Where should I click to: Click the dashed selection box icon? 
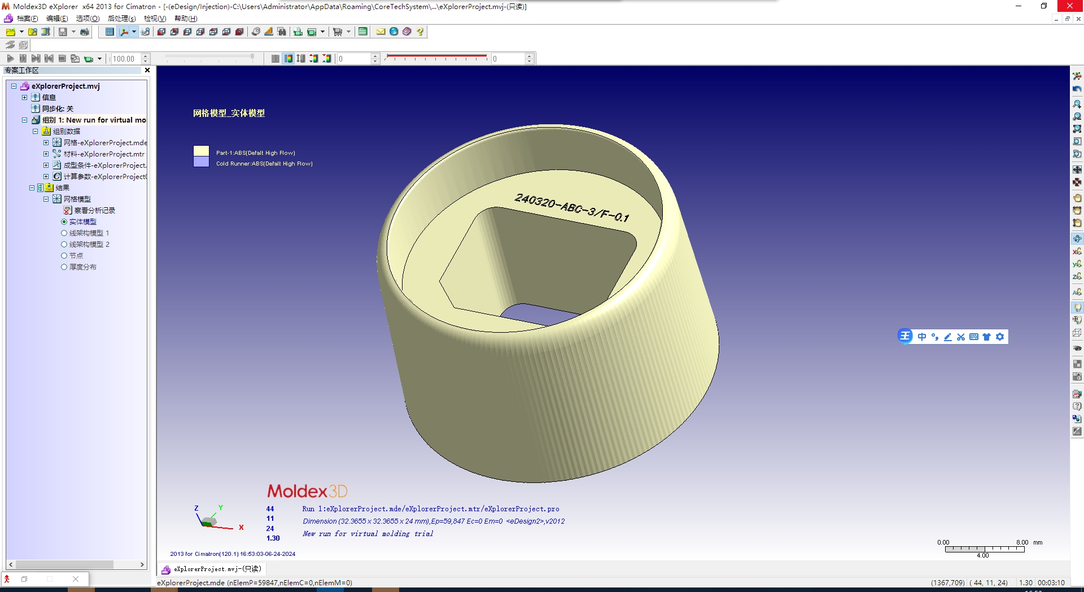click(1077, 333)
